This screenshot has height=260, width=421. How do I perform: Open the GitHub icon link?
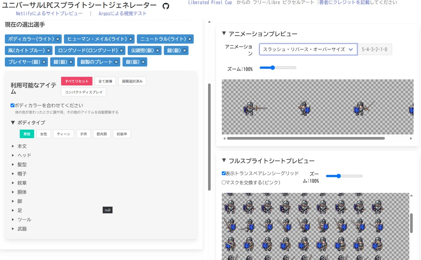click(x=166, y=6)
